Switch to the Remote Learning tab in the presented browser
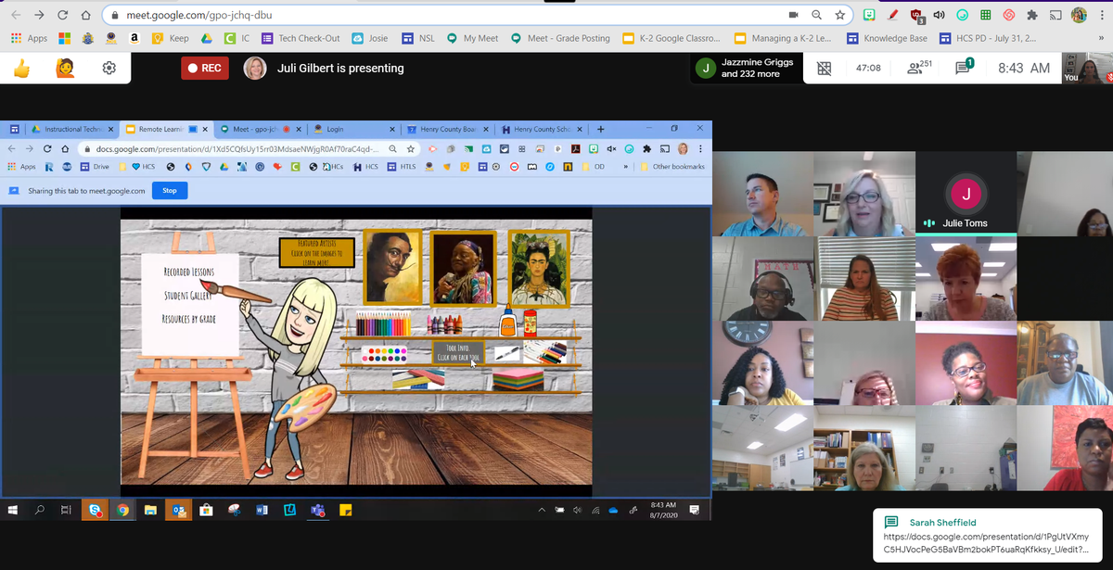1113x570 pixels. click(x=165, y=129)
